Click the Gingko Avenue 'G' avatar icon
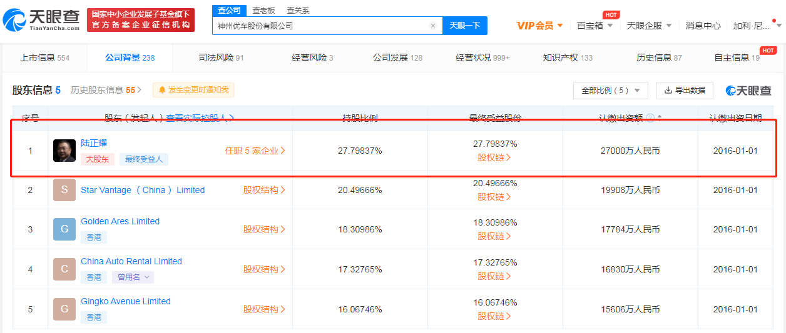The width and height of the screenshot is (786, 333). 64,309
